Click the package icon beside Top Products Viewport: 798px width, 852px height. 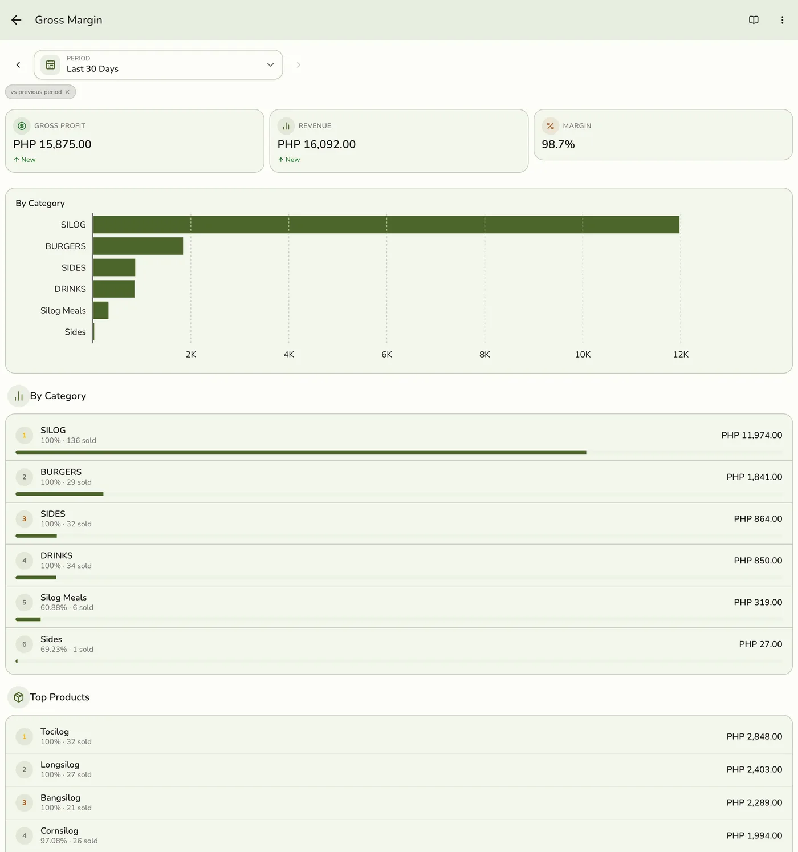18,697
